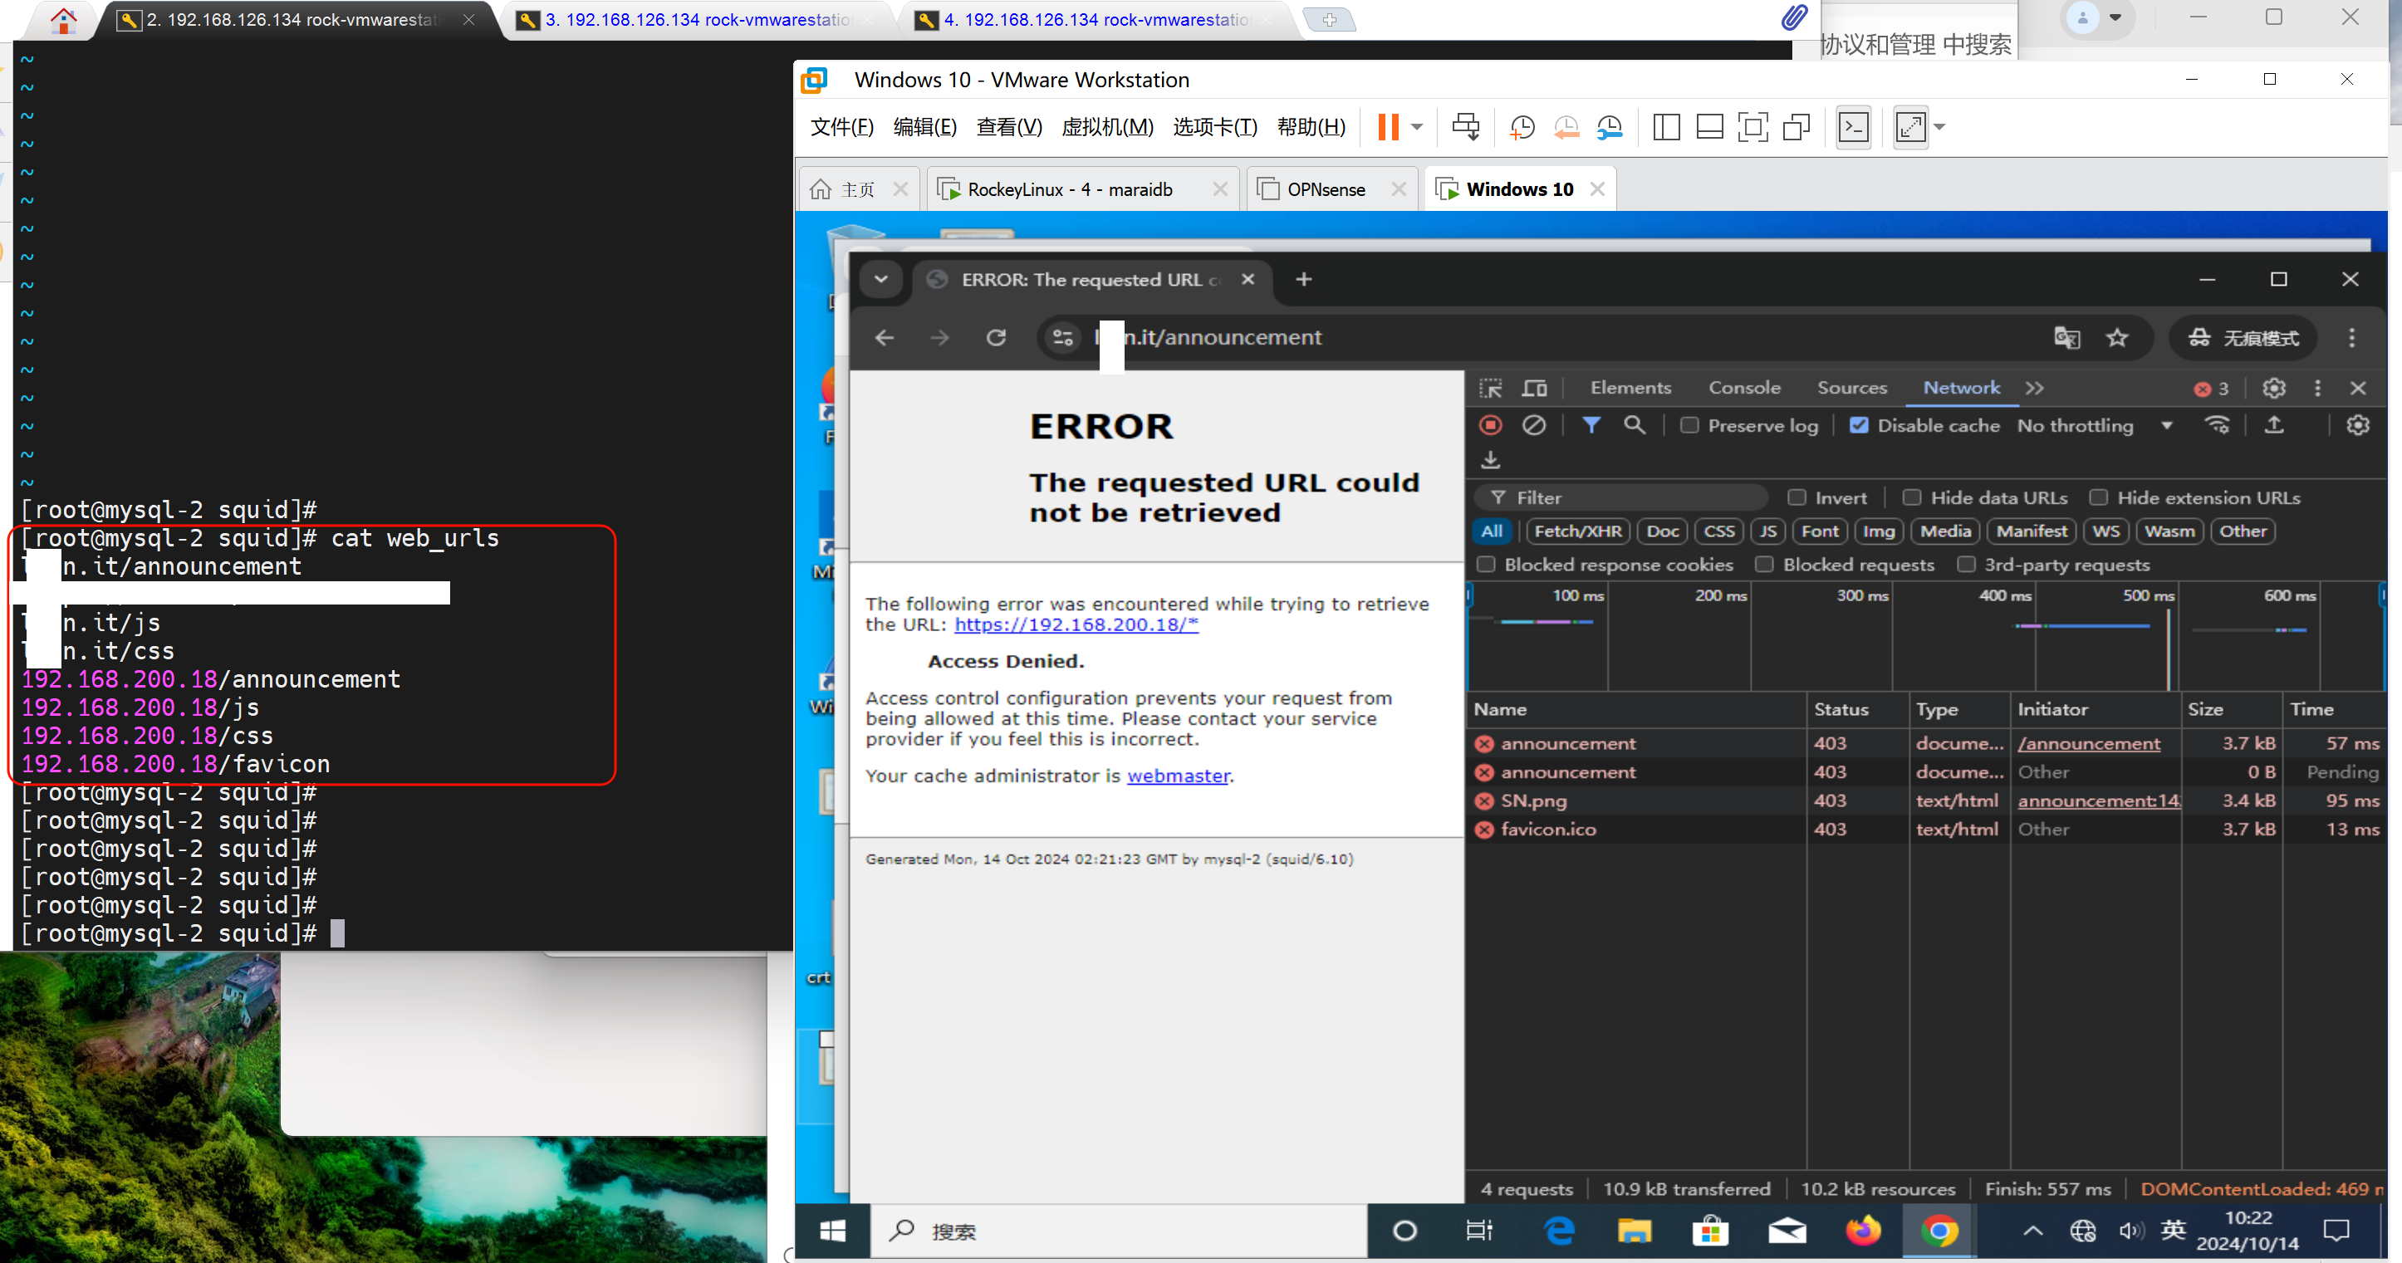Switch to the Console tab

tap(1743, 388)
